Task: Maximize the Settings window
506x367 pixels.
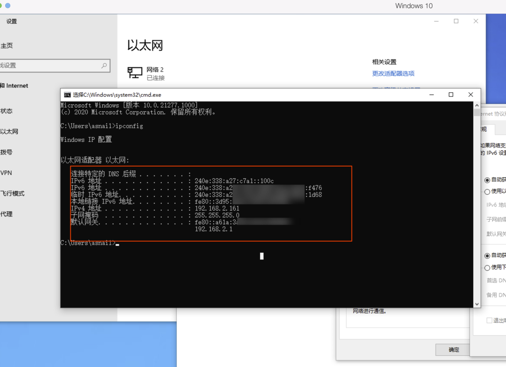Action: (456, 21)
